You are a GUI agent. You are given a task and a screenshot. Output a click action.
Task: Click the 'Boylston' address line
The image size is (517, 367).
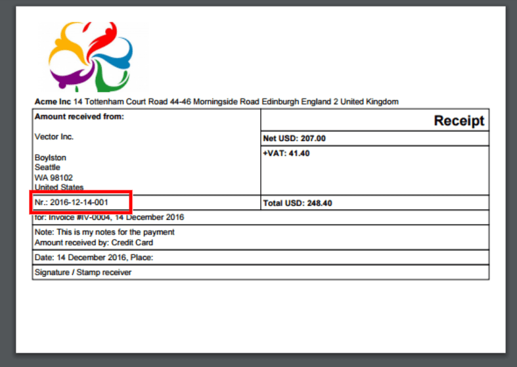pos(51,158)
